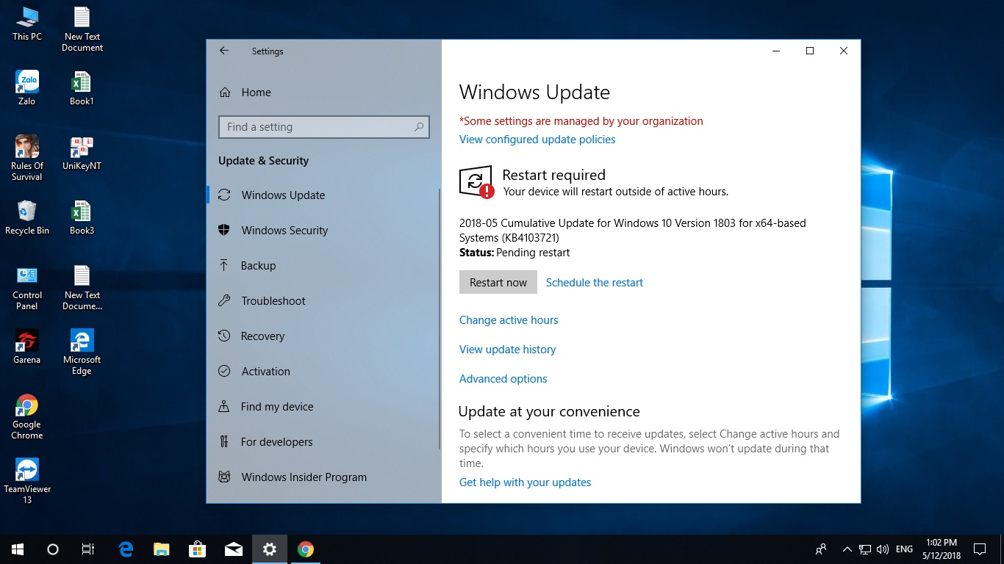Image resolution: width=1004 pixels, height=564 pixels.
Task: Click the People icon in system tray
Action: [x=821, y=549]
